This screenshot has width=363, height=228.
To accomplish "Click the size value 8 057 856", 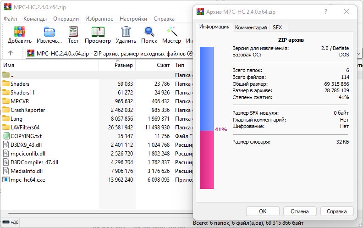I will coord(122,119).
